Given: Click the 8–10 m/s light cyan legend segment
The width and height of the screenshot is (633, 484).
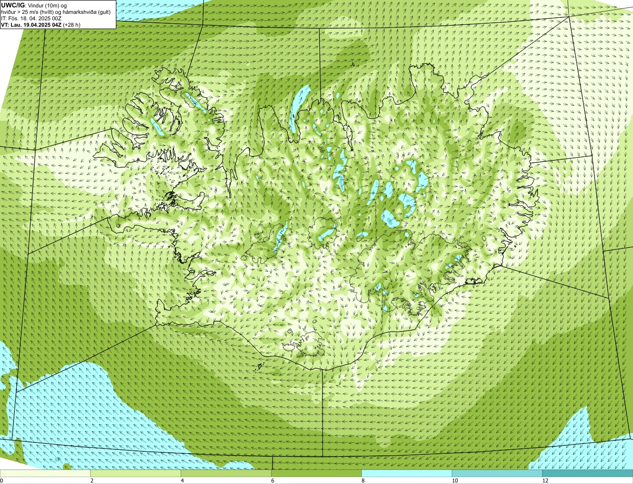Looking at the screenshot, I should click(407, 473).
